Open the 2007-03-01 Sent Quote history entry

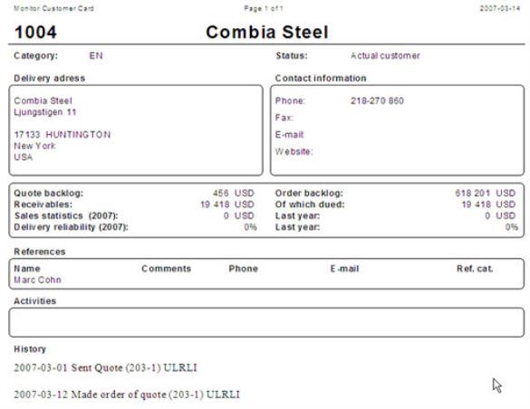105,367
